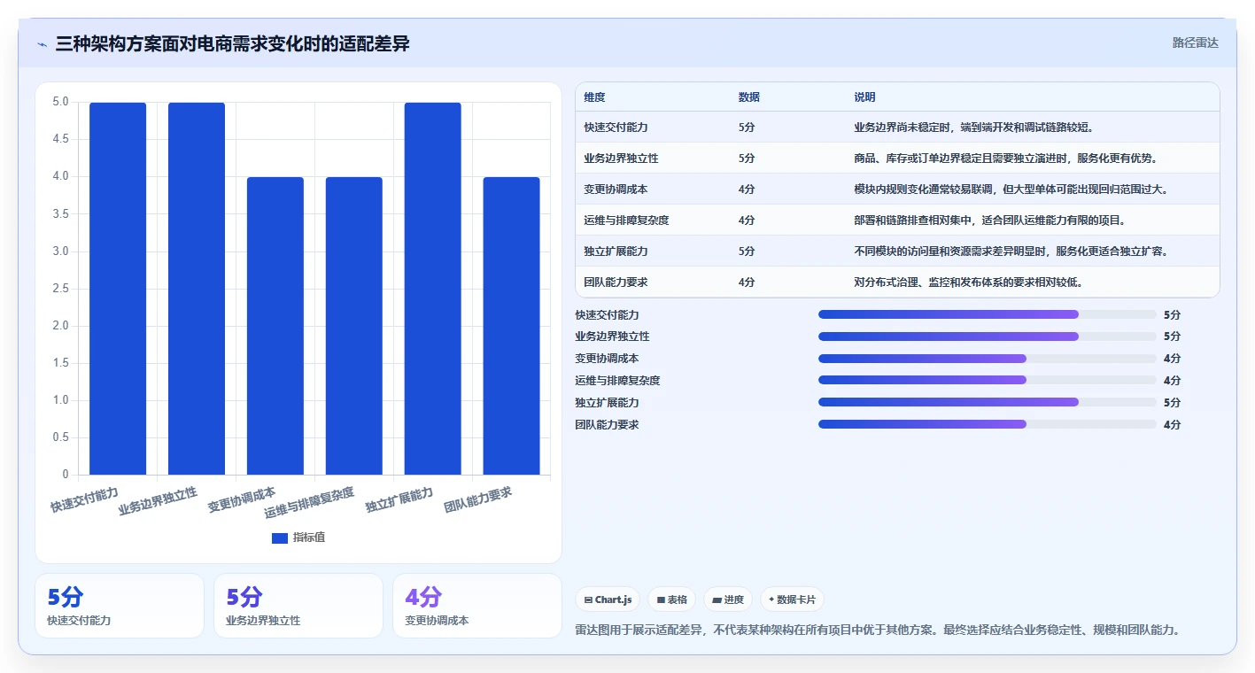
Task: Select the description 对分布式治理、监控和发布体系…
Action: click(969, 282)
